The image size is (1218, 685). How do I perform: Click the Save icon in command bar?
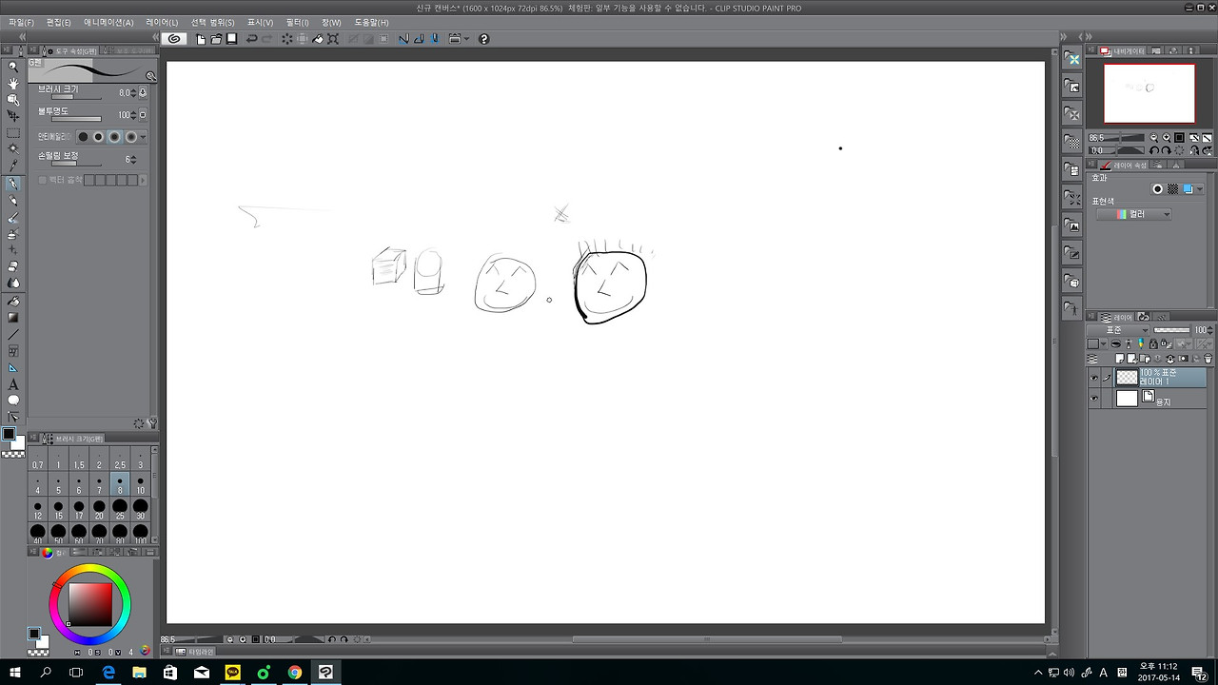tap(231, 39)
